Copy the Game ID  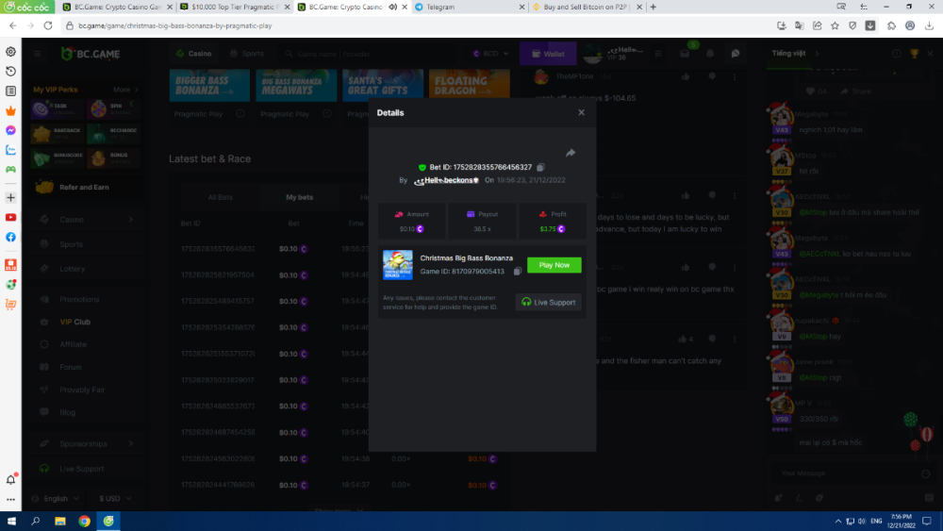[517, 272]
